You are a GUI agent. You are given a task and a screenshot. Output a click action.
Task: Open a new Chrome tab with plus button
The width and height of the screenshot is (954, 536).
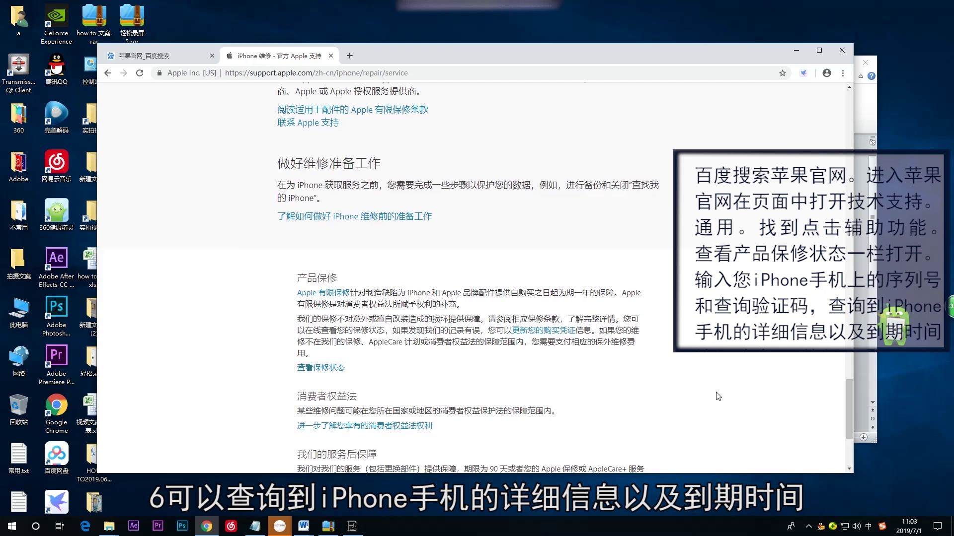pos(350,56)
